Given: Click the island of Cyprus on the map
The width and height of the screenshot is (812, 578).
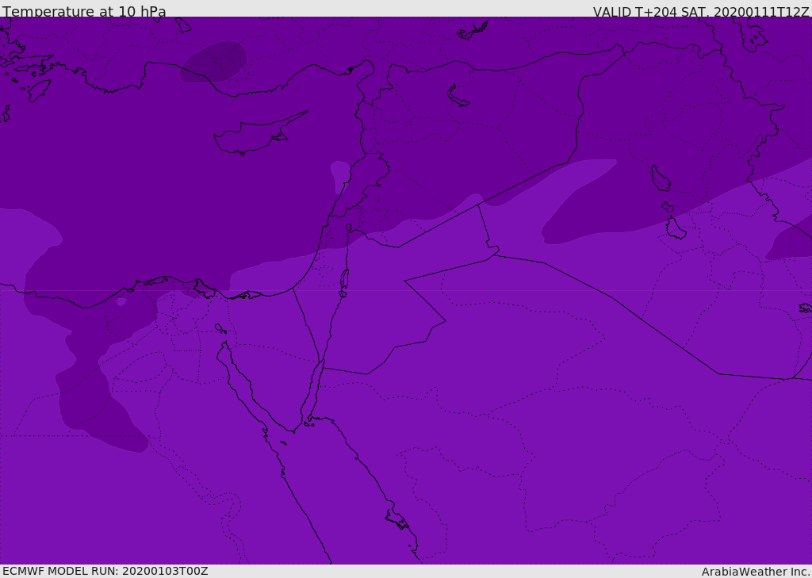Looking at the screenshot, I should 259,134.
